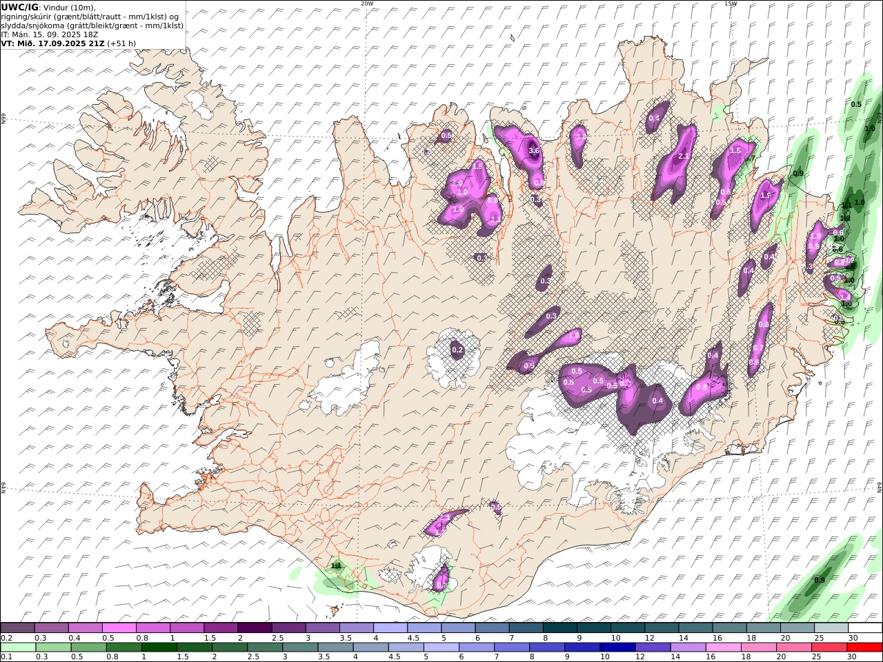This screenshot has width=883, height=662.
Task: Click the bottom-row legend swatch above 4
Action: [370, 648]
